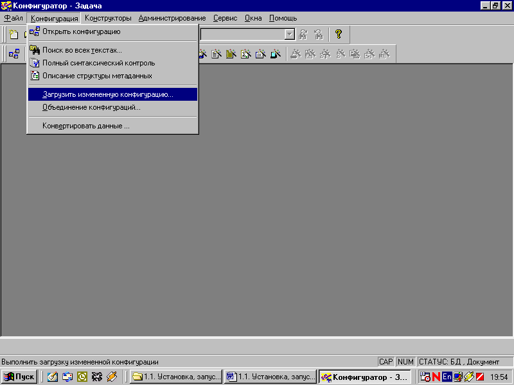
Task: Click status text СТАТУС: БД , Документ
Action: pyautogui.click(x=459, y=362)
